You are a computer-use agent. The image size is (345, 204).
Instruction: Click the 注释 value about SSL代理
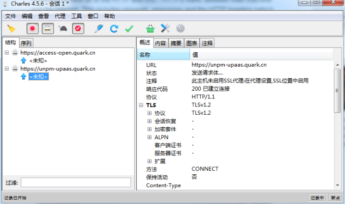tap(250, 81)
